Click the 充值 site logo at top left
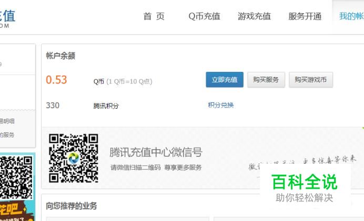364x221 pixels. [x=7, y=18]
